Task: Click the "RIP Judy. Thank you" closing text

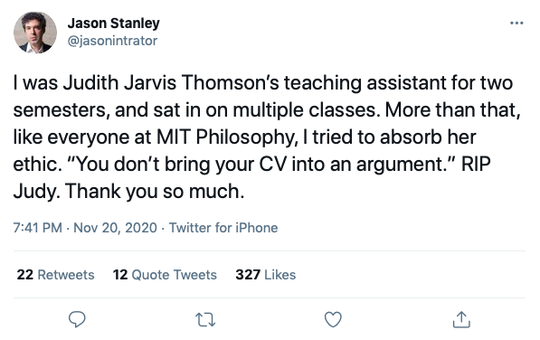Action: point(251,177)
